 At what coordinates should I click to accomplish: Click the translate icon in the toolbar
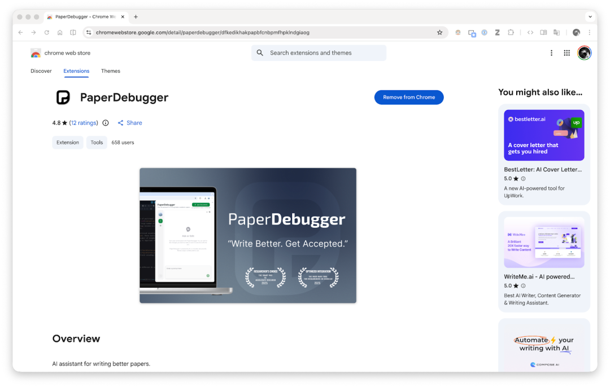[x=557, y=32]
